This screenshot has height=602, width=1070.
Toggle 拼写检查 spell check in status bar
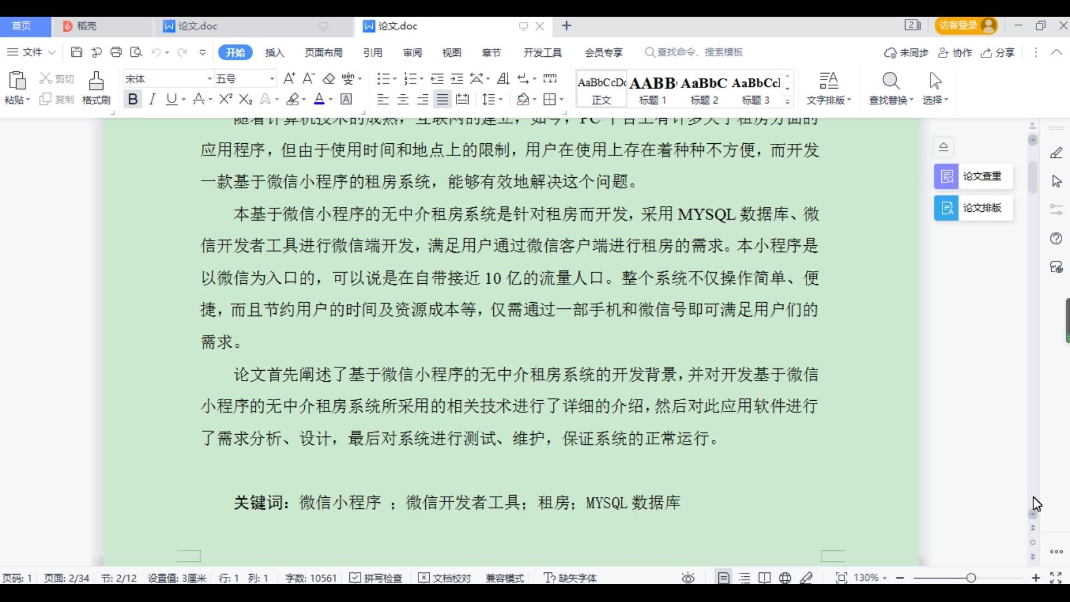pos(376,578)
